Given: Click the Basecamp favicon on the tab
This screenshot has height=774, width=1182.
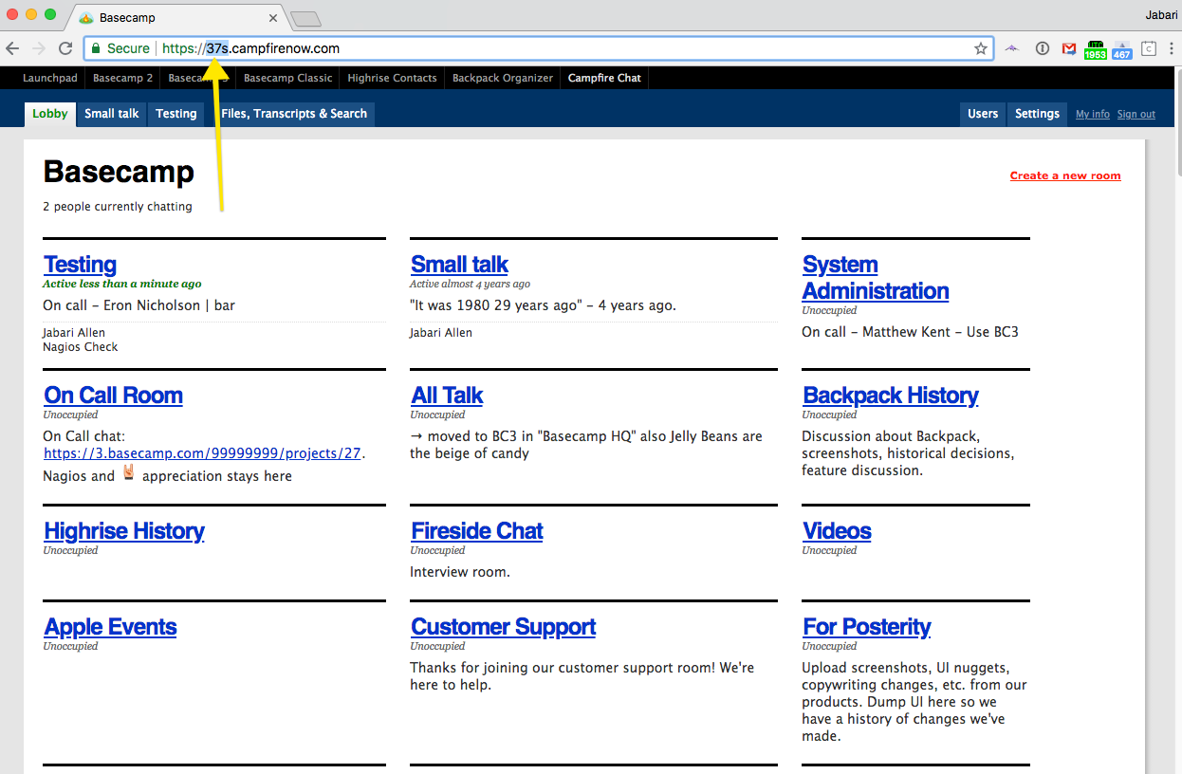Looking at the screenshot, I should click(x=86, y=18).
